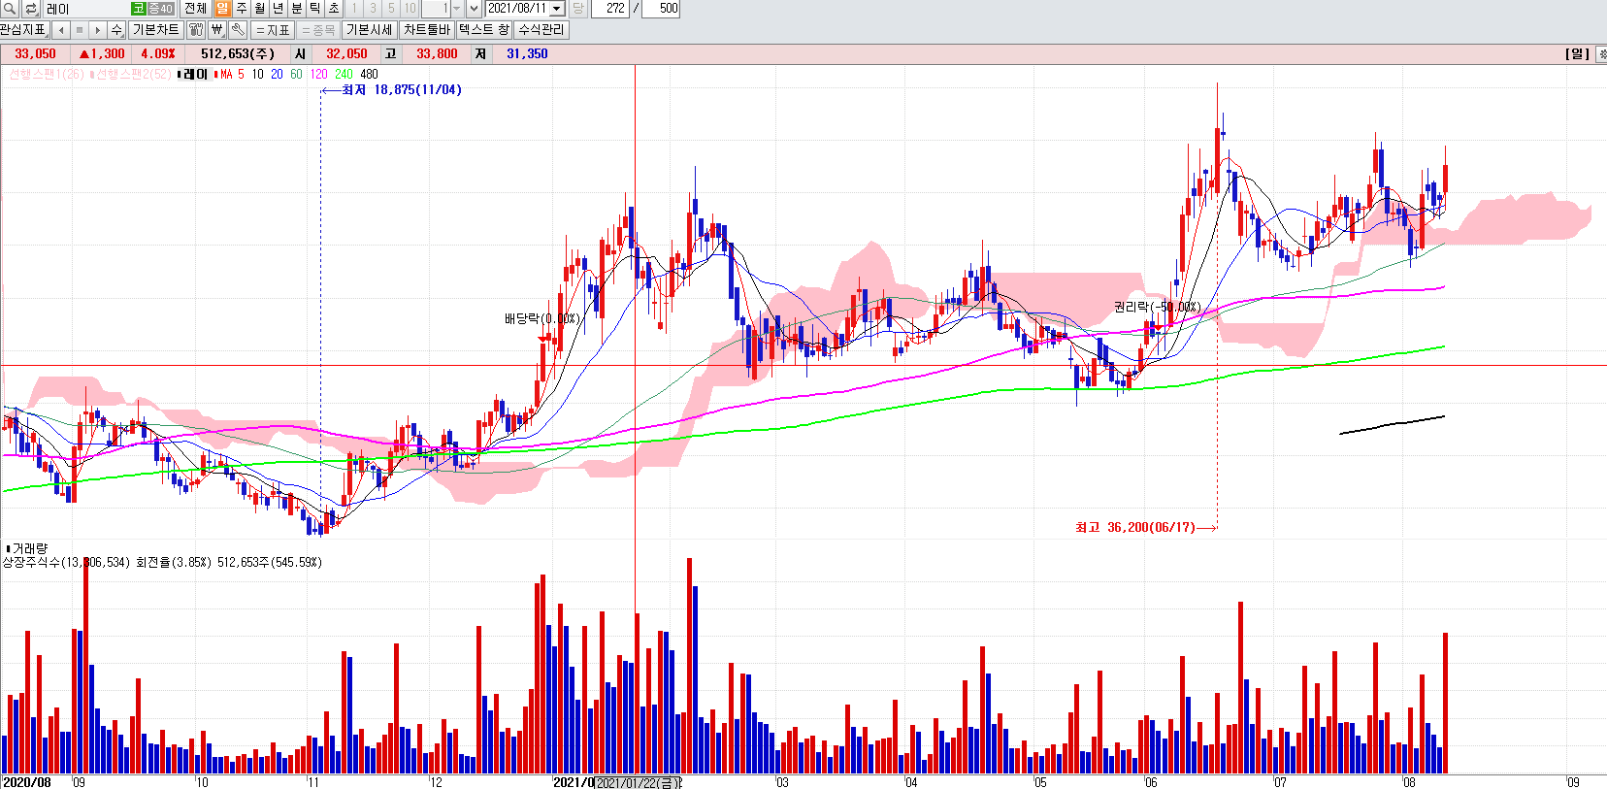Open the interval value dropdown arrow
The height and width of the screenshot is (789, 1607).
[x=457, y=9]
